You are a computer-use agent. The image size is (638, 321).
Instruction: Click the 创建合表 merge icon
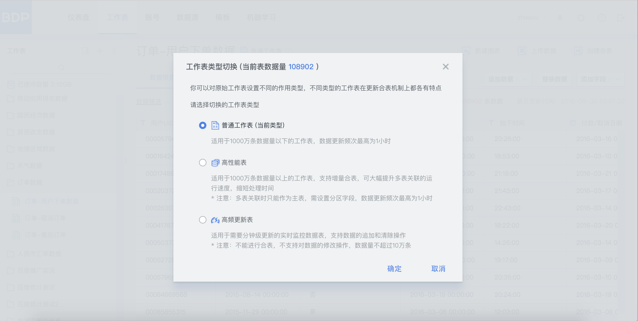pyautogui.click(x=578, y=51)
